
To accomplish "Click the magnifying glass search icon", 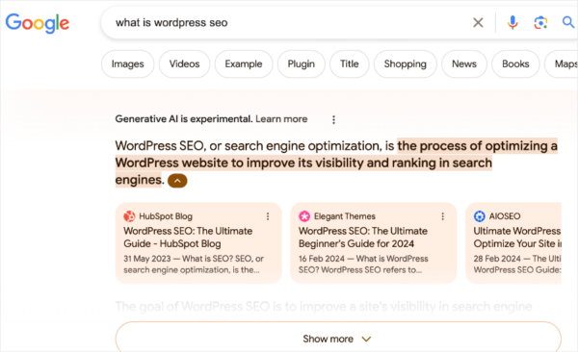I will point(568,22).
